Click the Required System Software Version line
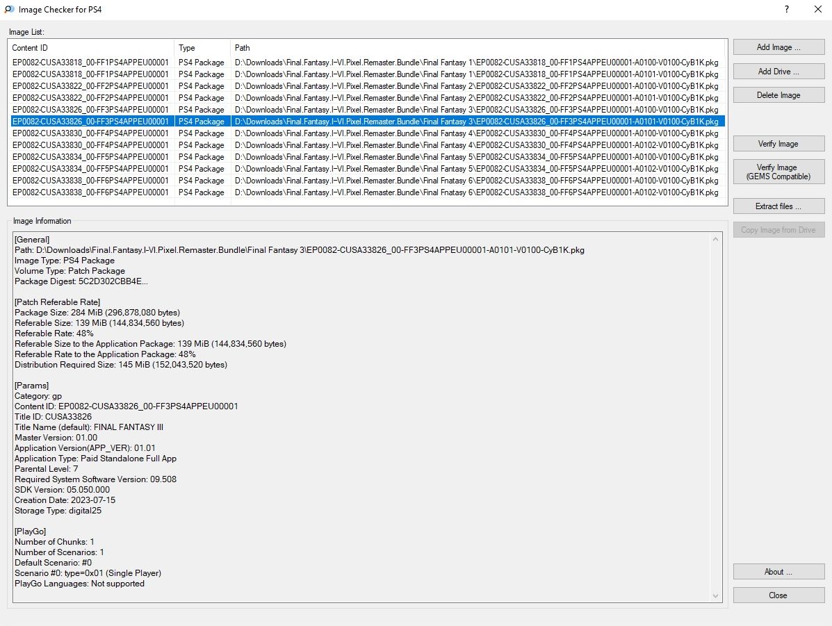Screen dimensions: 832x626 pos(95,479)
